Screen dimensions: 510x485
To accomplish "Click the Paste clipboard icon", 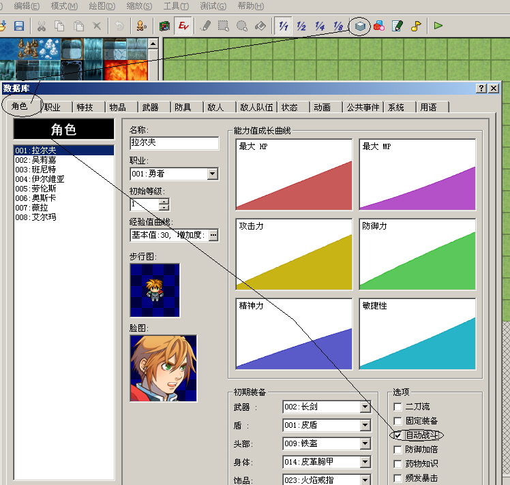I will [x=78, y=26].
